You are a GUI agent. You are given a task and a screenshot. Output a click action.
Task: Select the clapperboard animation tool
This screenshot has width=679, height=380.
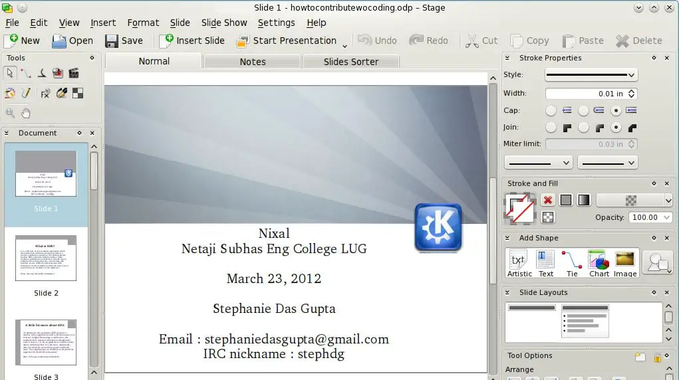coord(74,73)
